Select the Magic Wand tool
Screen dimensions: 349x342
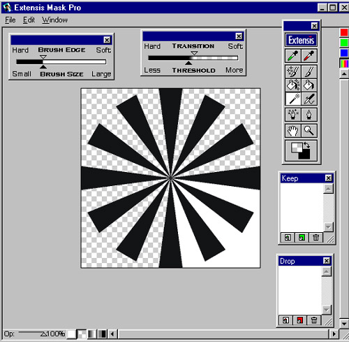(x=293, y=99)
